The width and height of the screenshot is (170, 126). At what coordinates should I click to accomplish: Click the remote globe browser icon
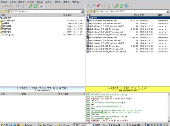tap(126, 6)
